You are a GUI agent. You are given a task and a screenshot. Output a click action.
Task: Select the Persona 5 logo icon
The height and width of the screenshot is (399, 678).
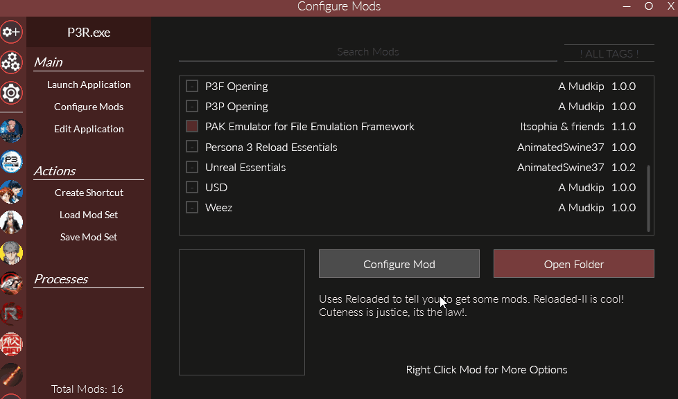[12, 283]
